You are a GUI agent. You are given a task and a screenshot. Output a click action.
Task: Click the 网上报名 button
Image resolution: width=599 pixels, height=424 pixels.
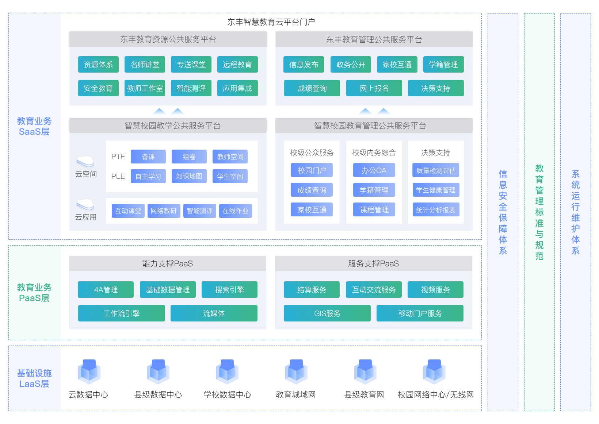click(374, 88)
